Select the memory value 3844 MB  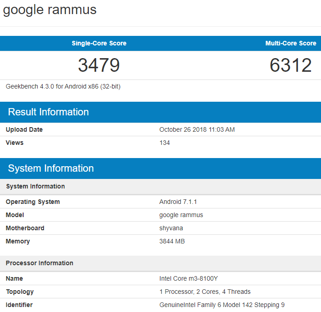click(172, 241)
